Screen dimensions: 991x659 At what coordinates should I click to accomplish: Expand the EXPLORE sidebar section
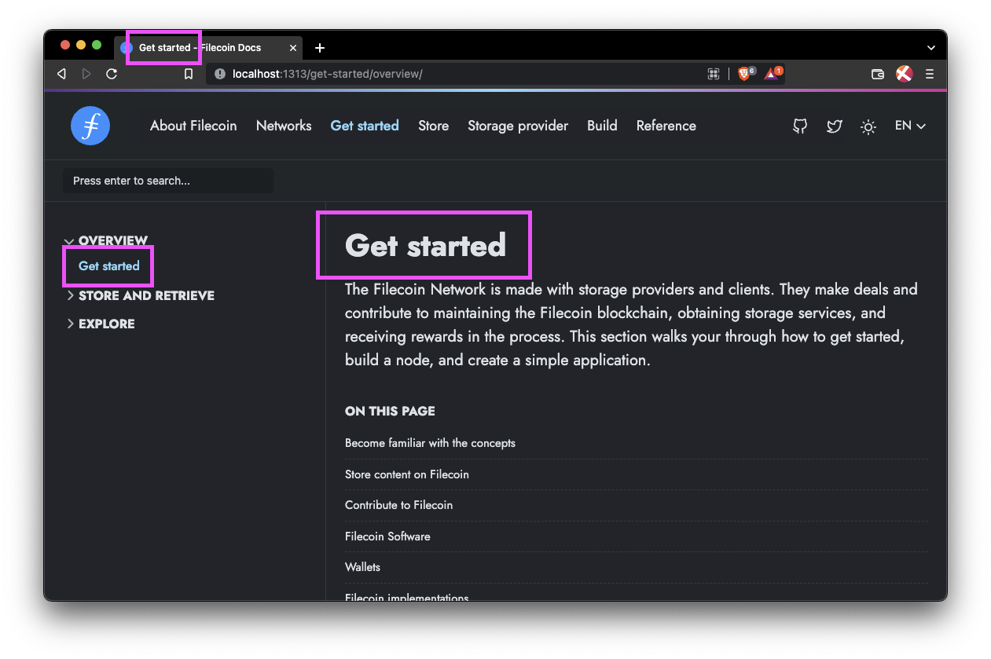pyautogui.click(x=101, y=324)
